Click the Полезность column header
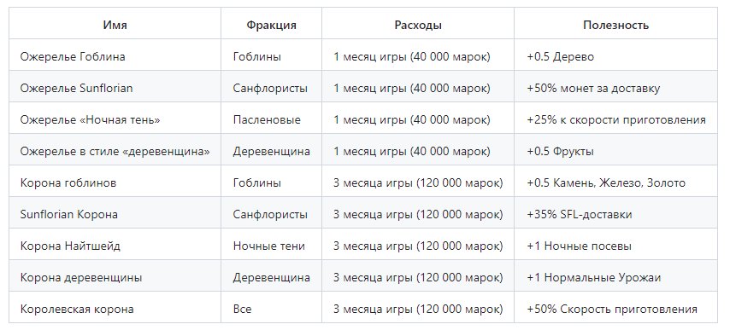The image size is (730, 330). (616, 25)
